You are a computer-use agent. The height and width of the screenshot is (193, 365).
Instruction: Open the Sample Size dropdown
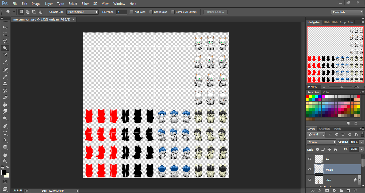(82, 12)
